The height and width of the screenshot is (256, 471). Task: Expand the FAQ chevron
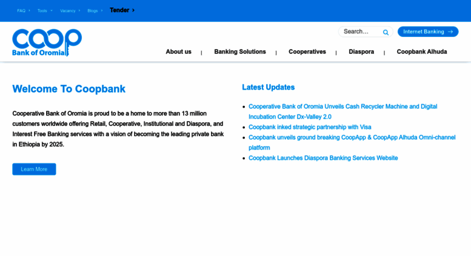[x=29, y=10]
